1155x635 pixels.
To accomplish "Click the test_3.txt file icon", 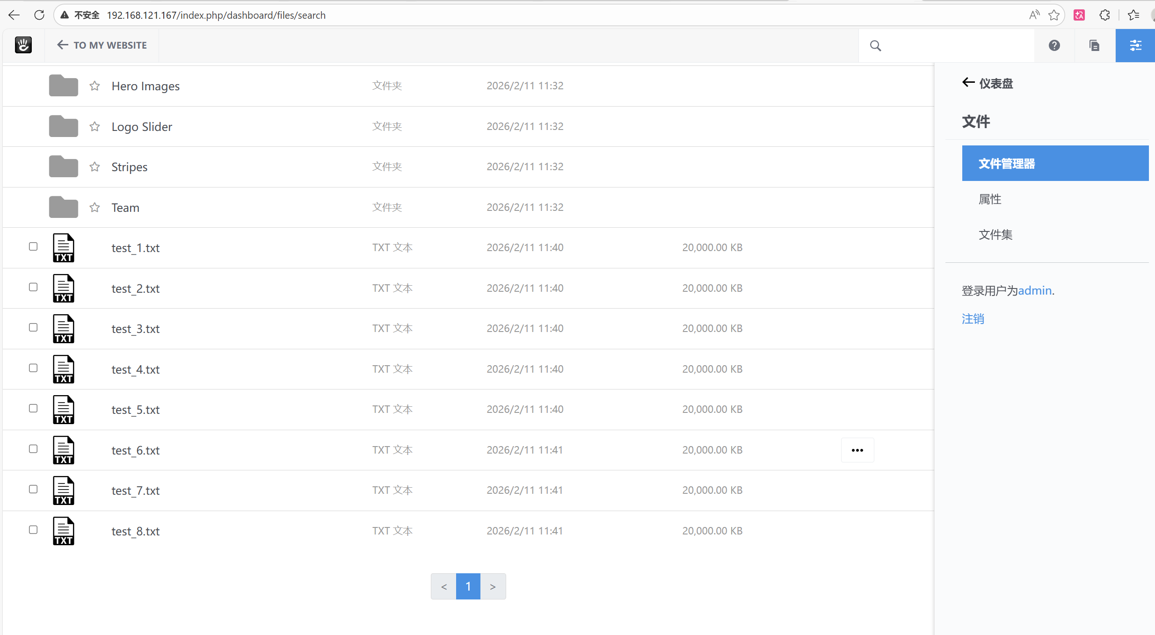I will pos(64,329).
